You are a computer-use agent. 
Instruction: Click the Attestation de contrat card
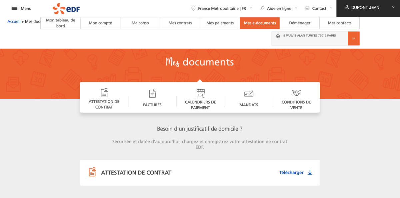pos(200,173)
